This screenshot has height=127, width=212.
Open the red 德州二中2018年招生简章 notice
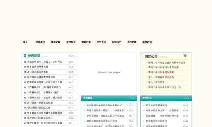tap(161, 72)
